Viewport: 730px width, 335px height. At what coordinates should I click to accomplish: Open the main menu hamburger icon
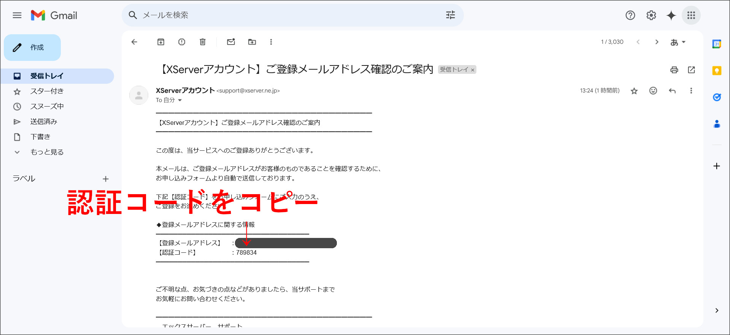coord(17,15)
